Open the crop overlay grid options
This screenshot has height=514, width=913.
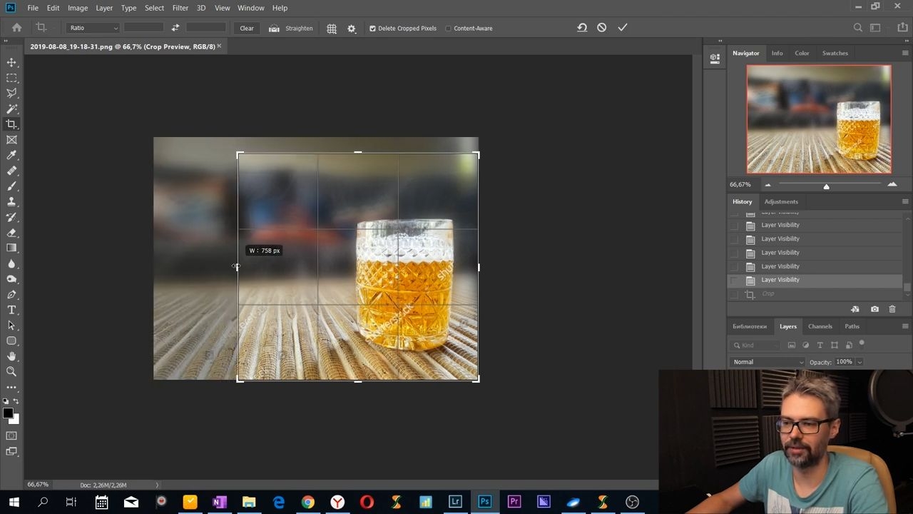pyautogui.click(x=332, y=29)
